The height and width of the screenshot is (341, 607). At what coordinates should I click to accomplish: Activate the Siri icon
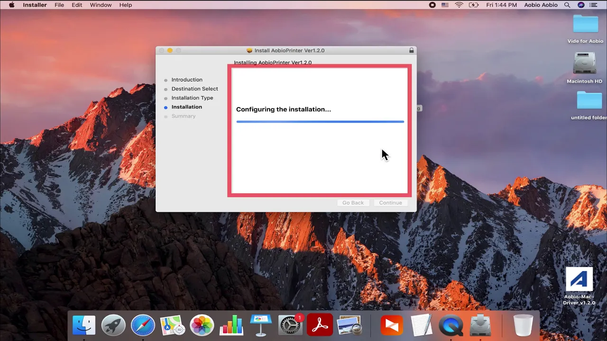(581, 5)
